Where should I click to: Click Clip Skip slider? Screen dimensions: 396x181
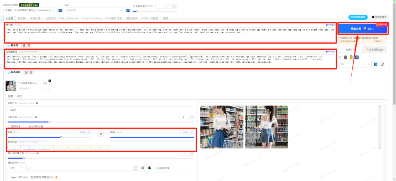(155, 11)
